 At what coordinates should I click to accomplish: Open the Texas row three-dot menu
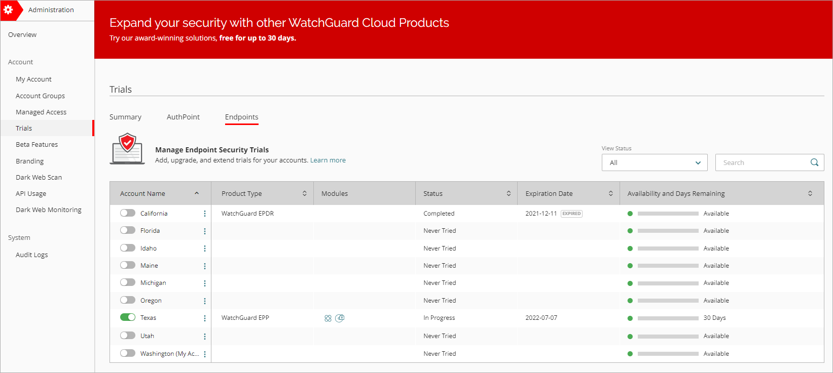pos(205,318)
